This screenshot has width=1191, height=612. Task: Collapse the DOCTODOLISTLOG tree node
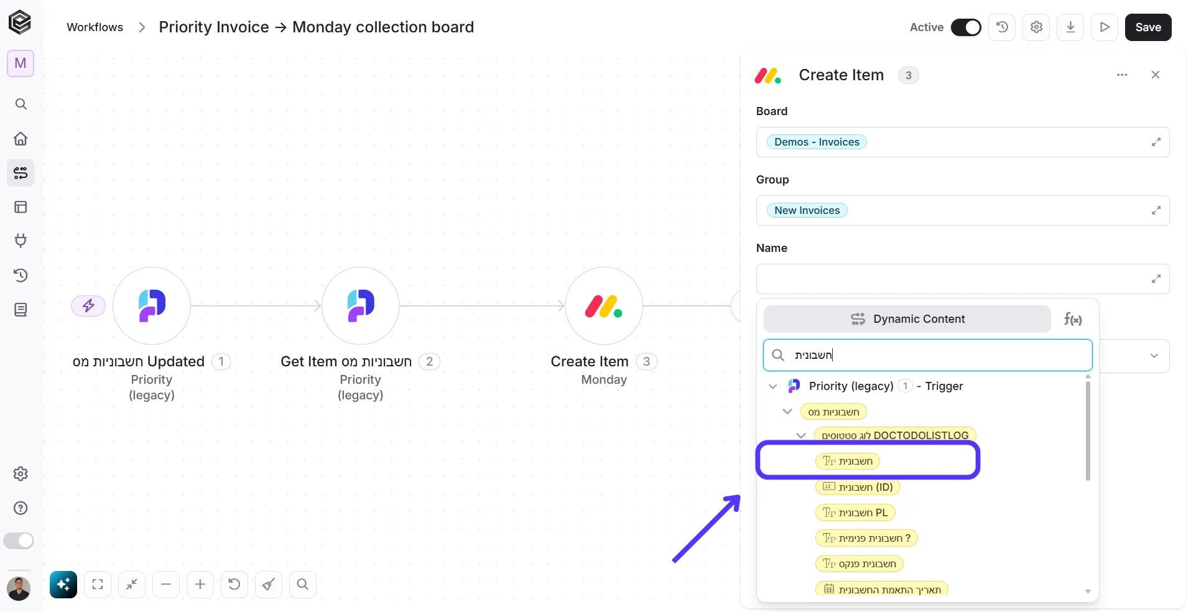[801, 435]
